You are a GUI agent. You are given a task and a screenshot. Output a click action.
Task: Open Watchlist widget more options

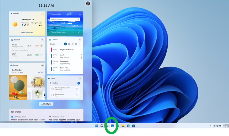42,40
